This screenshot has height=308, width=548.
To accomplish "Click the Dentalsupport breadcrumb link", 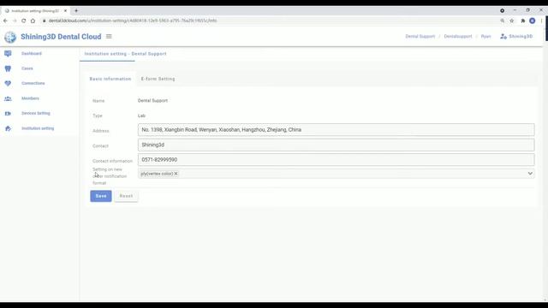I will point(458,36).
